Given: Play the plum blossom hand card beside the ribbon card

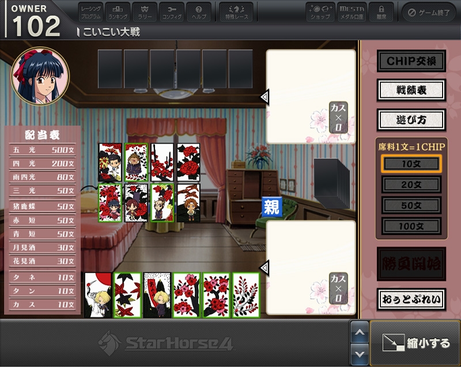Looking at the screenshot, I should (x=187, y=295).
